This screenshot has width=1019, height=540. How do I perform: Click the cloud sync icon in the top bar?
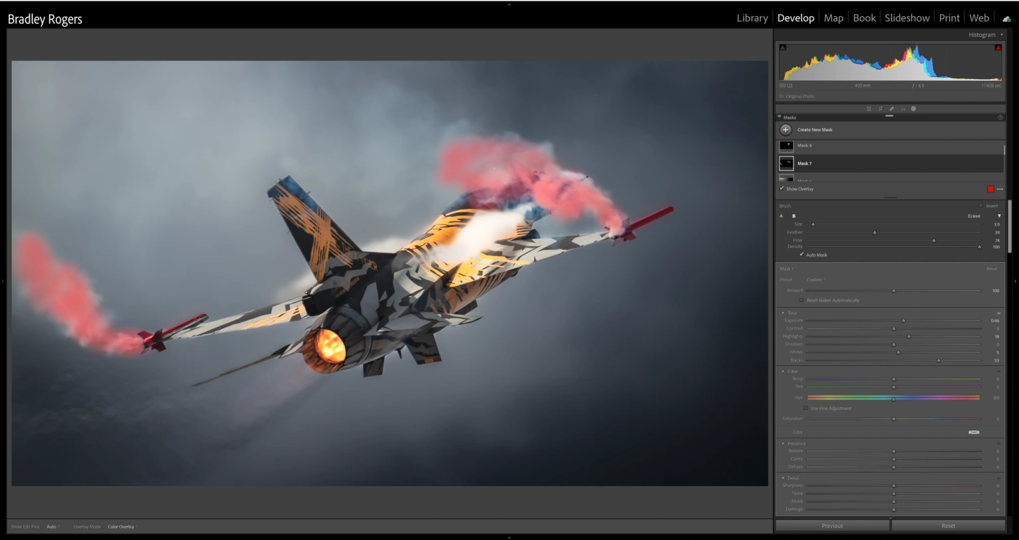(x=1006, y=19)
